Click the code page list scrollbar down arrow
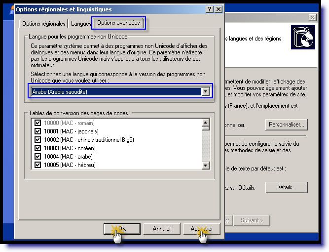The image size is (329, 252). pyautogui.click(x=206, y=166)
